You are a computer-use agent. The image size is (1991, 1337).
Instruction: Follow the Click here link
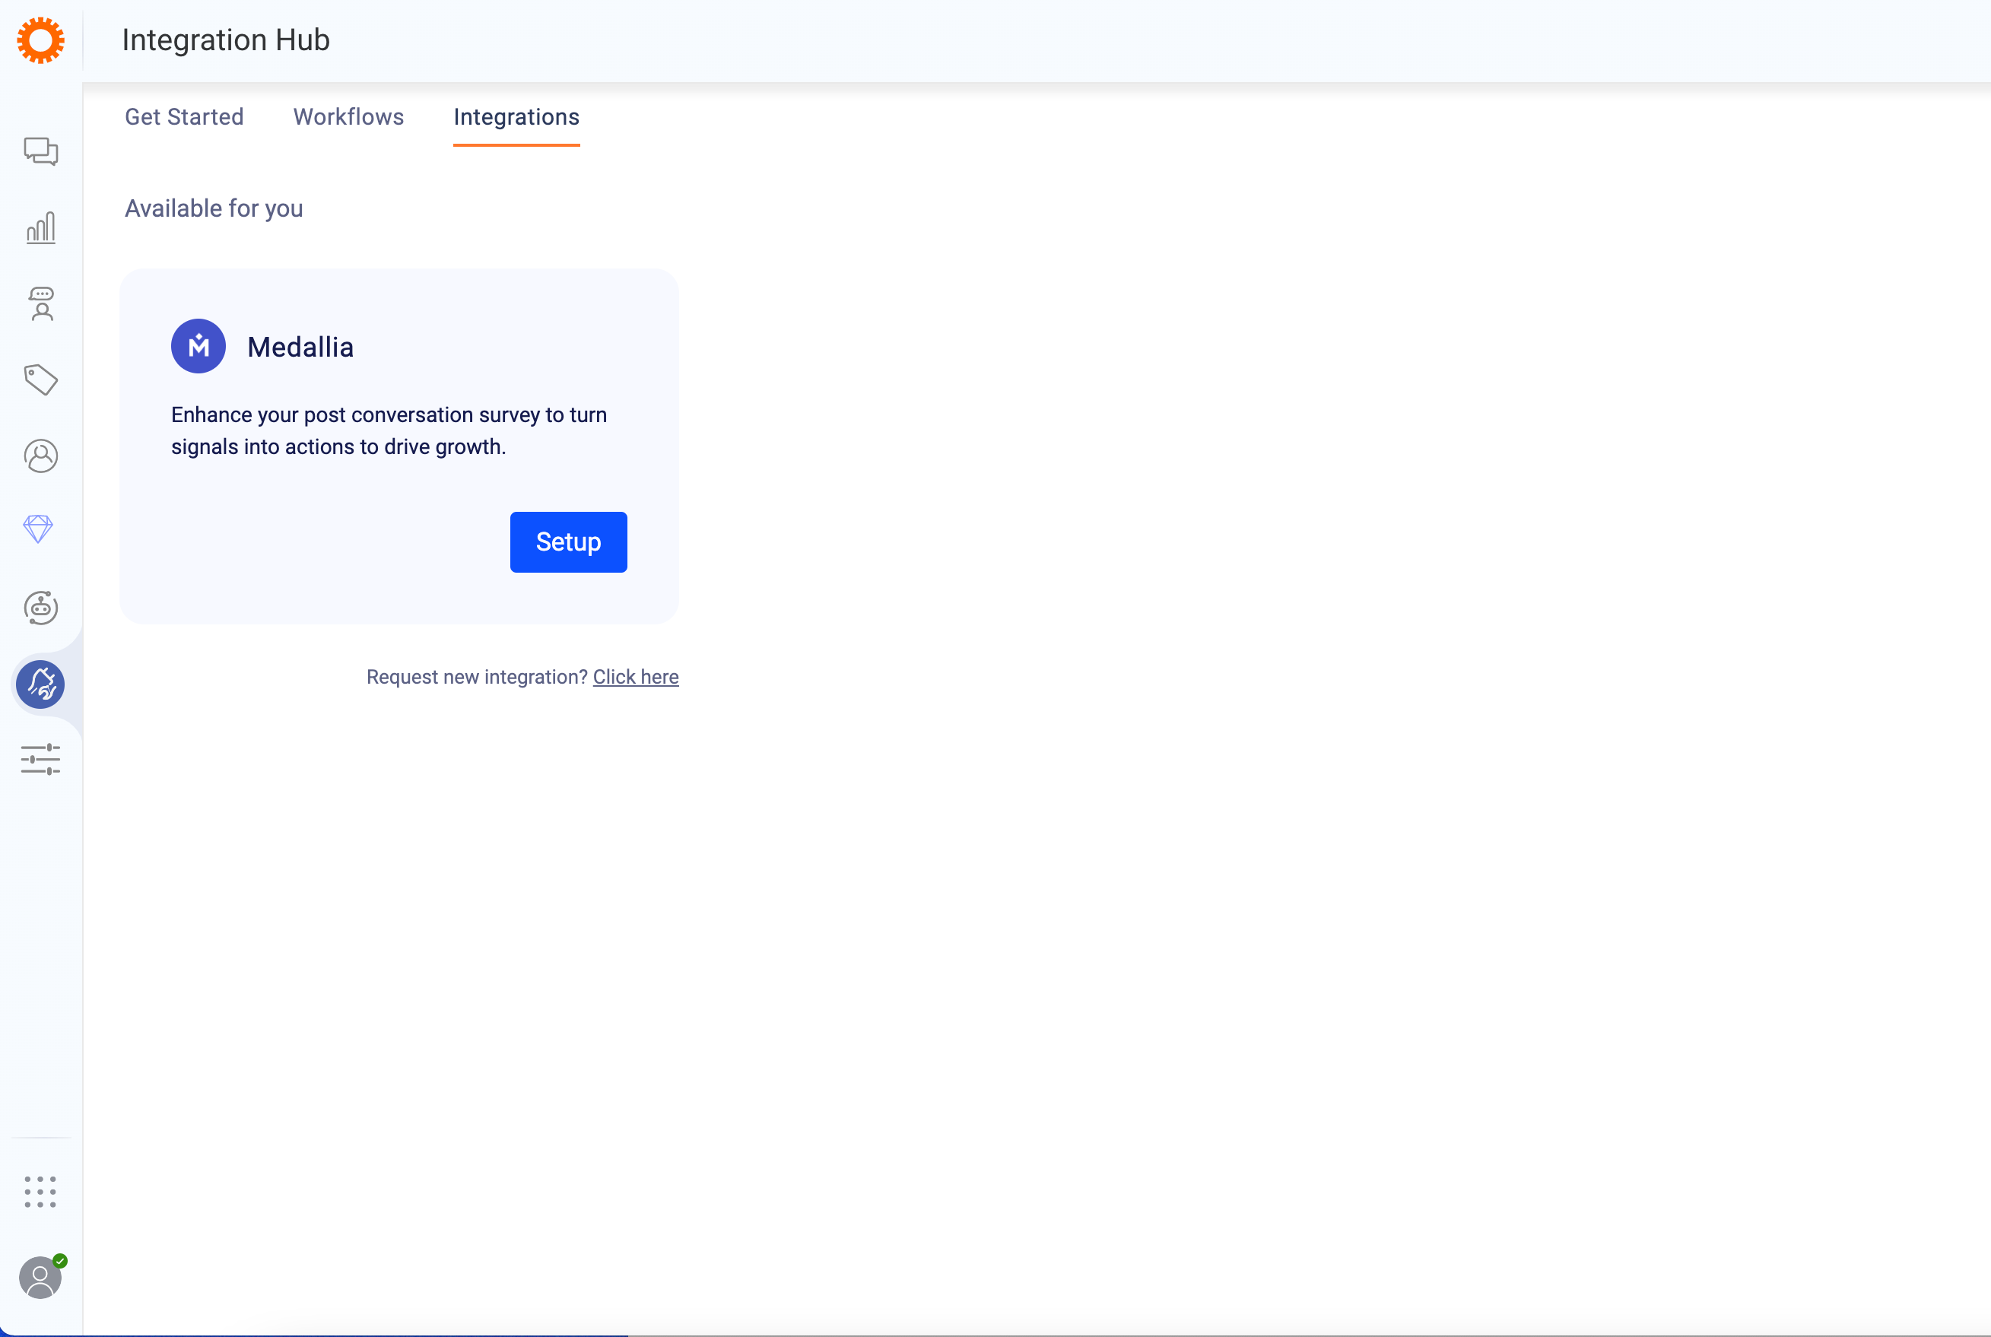coord(636,677)
